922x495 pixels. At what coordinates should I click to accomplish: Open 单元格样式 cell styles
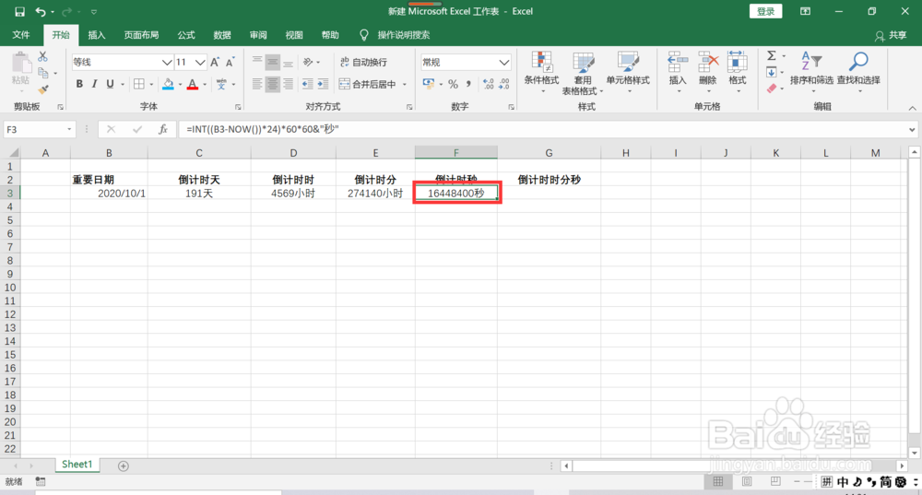pyautogui.click(x=628, y=72)
